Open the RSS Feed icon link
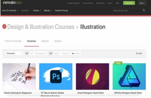This screenshot has height=98, width=151. (139, 54)
